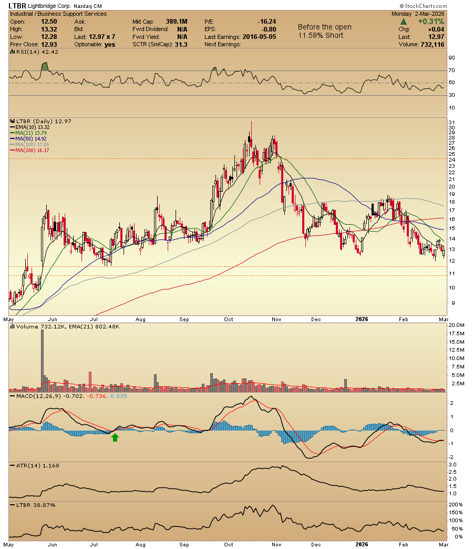Click the +0.31% percent change value
Screen dimensions: 473x549
[431, 22]
